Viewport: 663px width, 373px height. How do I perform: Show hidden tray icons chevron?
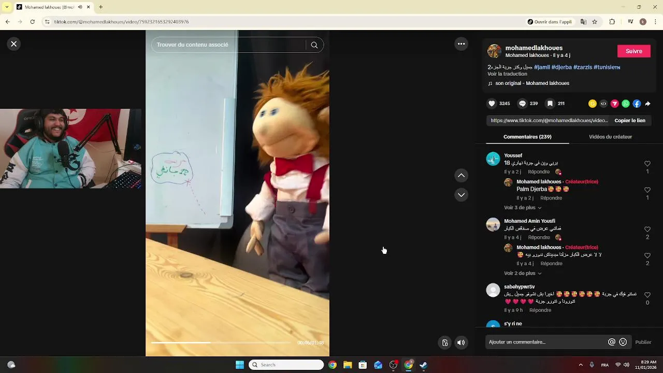[x=581, y=365]
